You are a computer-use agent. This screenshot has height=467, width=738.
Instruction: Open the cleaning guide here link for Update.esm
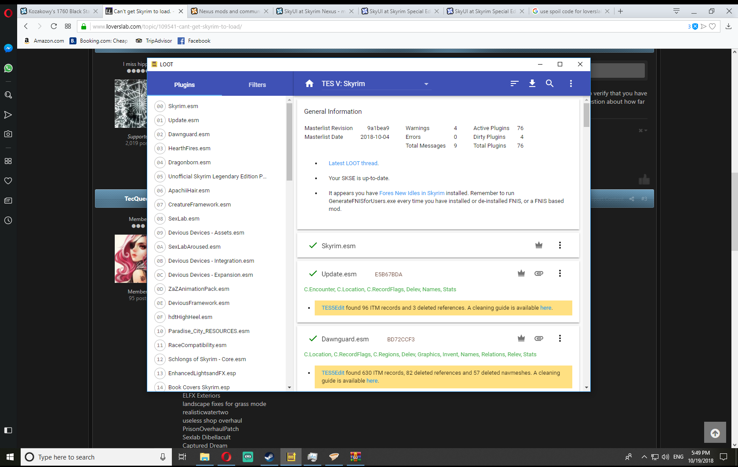click(x=545, y=308)
